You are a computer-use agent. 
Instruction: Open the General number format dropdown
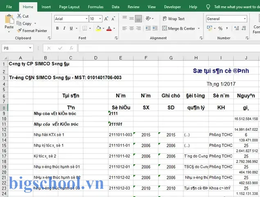(245, 19)
